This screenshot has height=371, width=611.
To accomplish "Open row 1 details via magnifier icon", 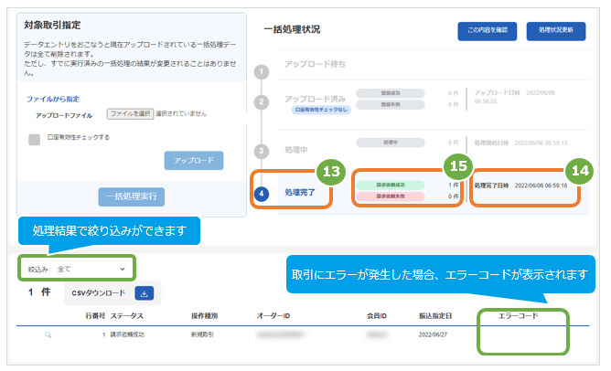I will point(48,334).
